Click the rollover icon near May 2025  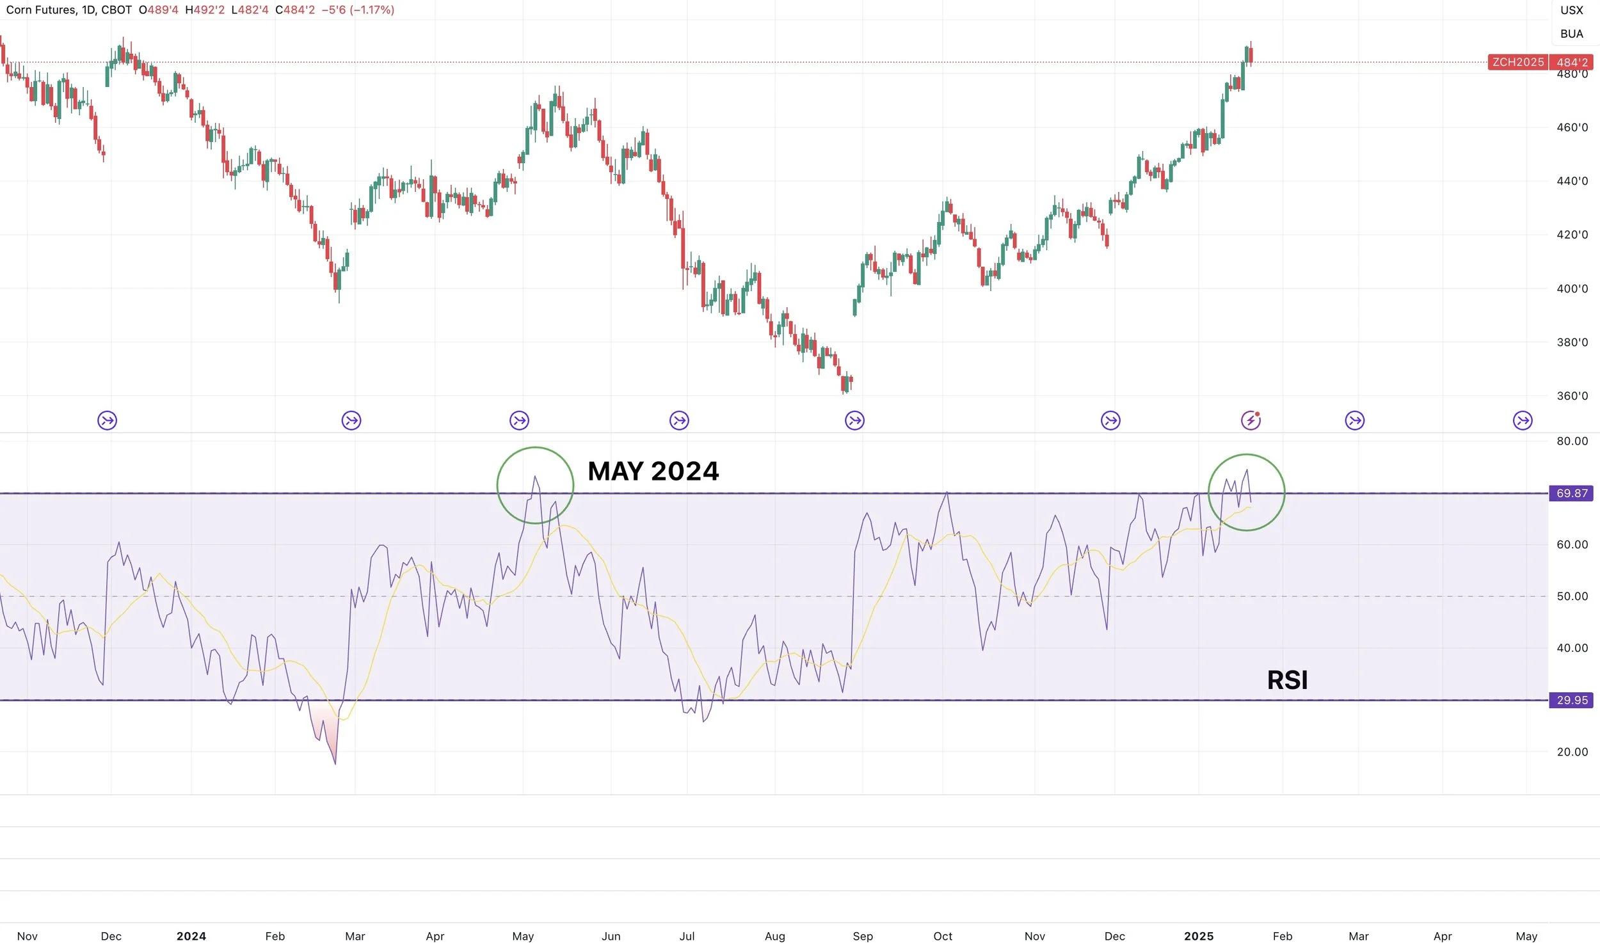tap(1523, 420)
